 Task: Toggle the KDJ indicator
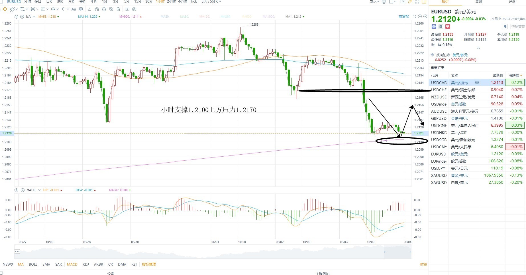coord(86,264)
